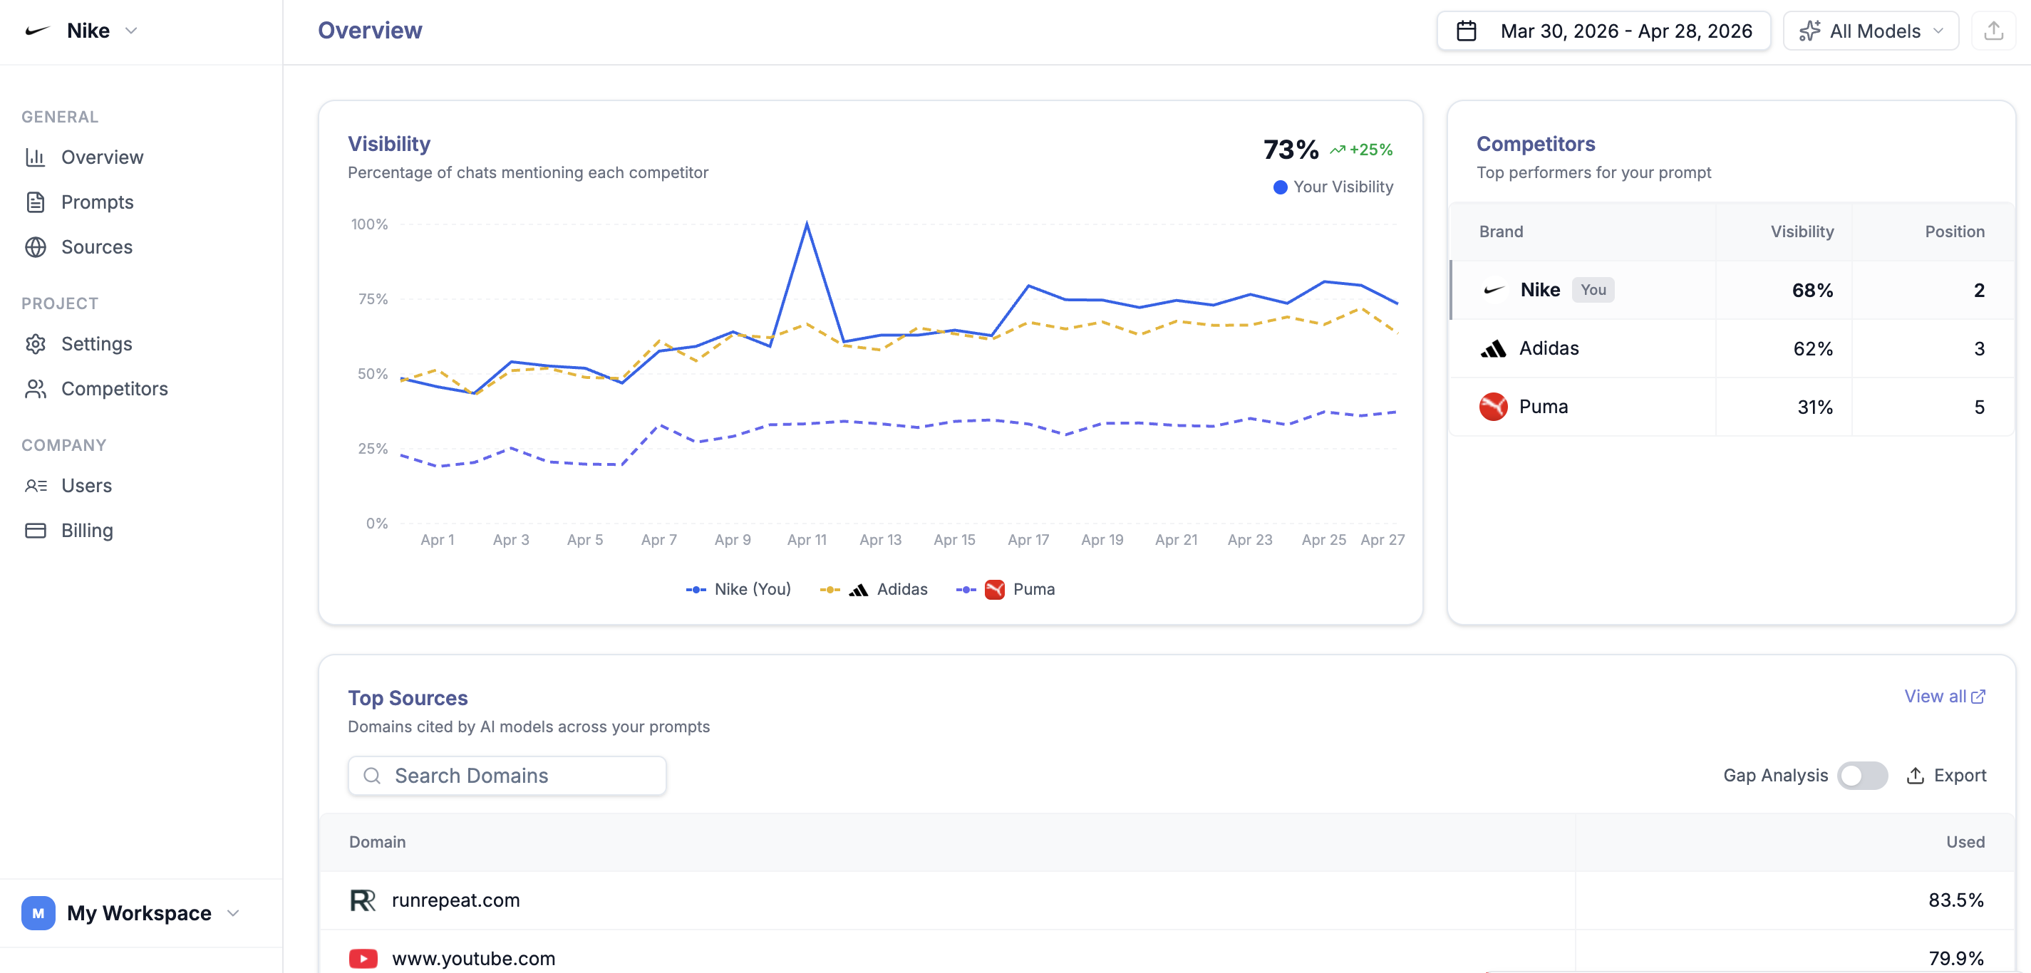This screenshot has height=973, width=2031.
Task: Click the Users list icon
Action: [x=36, y=485]
